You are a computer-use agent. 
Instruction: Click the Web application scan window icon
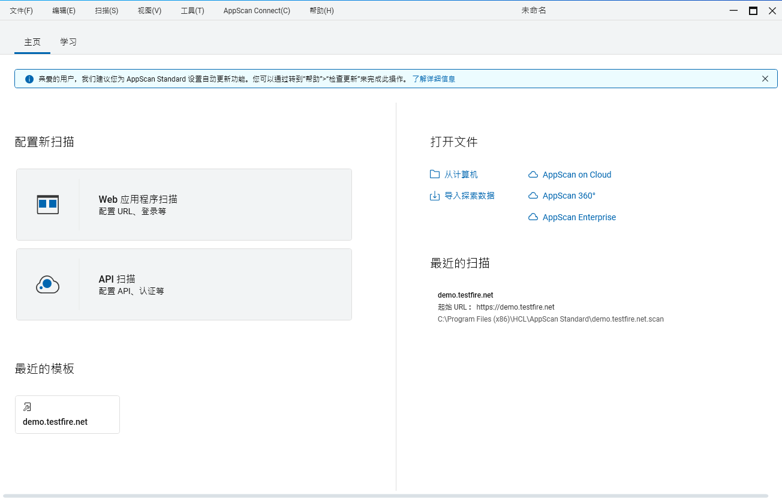[48, 205]
